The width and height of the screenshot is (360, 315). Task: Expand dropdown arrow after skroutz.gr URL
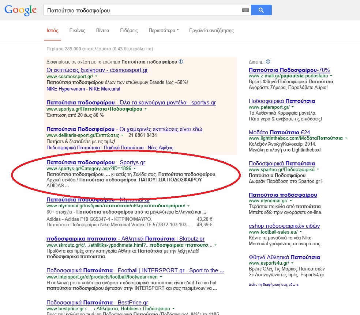tap(215, 245)
